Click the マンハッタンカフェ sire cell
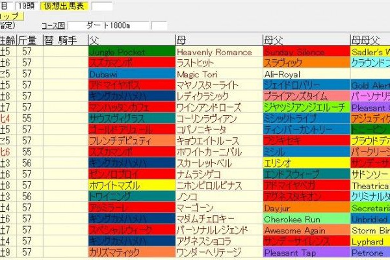Screen dimensions: 390x260 click(130, 107)
